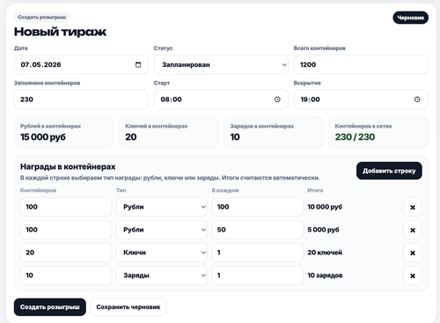
Task: Click the Зарядов в контейнерах card value 10
Action: tap(235, 137)
